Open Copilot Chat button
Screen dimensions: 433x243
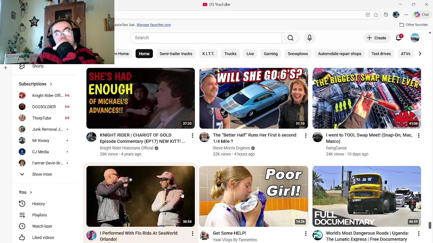point(421,15)
